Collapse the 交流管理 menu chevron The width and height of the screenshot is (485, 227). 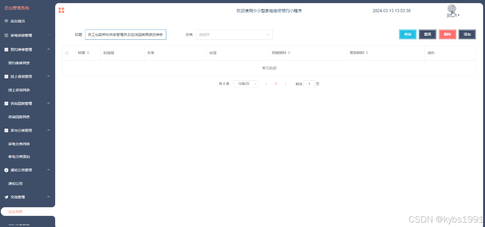pyautogui.click(x=49, y=197)
